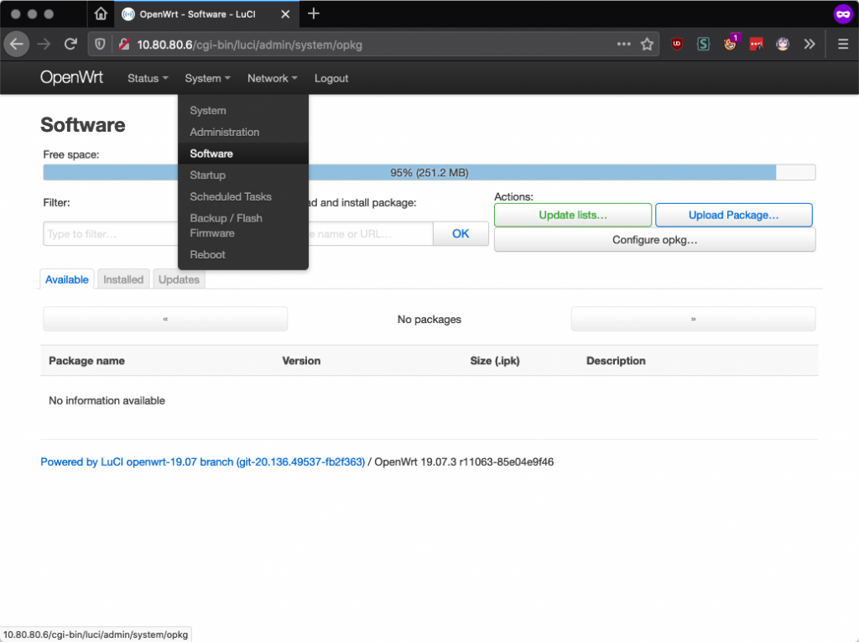This screenshot has width=859, height=642.
Task: Open the Startup menu entry
Action: point(243,175)
